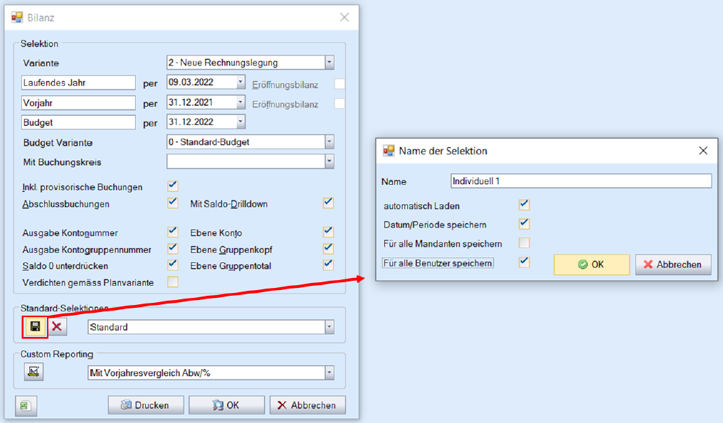Save the current selection via diskette icon
Viewport: 723px width, 423px height.
(x=35, y=327)
